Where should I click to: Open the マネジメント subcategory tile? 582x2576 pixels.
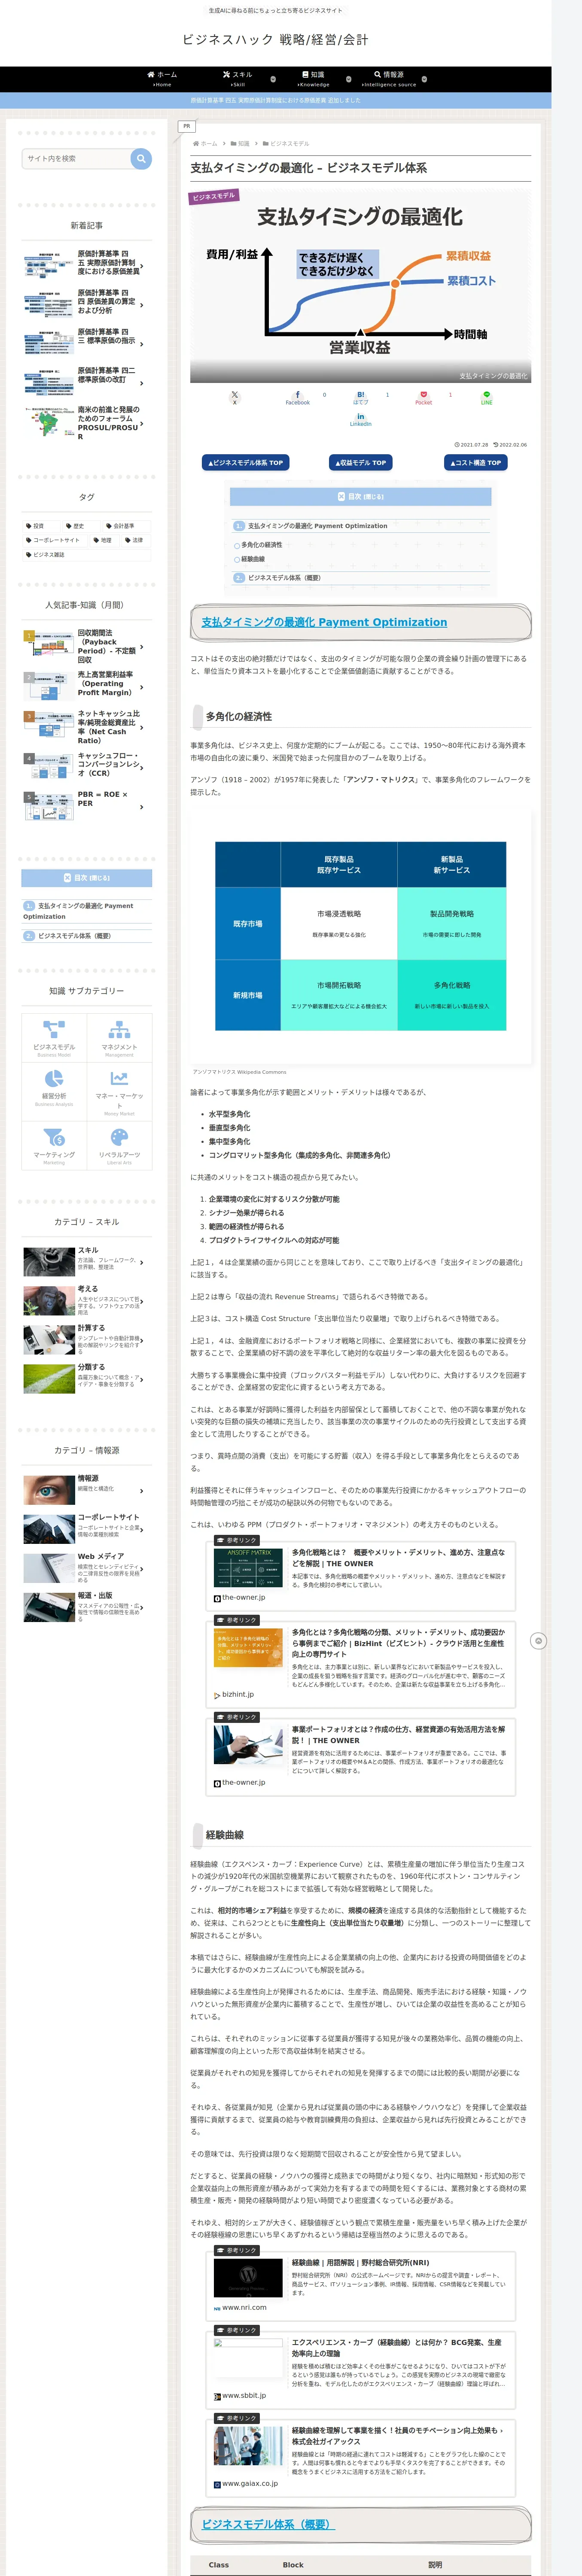[119, 1038]
